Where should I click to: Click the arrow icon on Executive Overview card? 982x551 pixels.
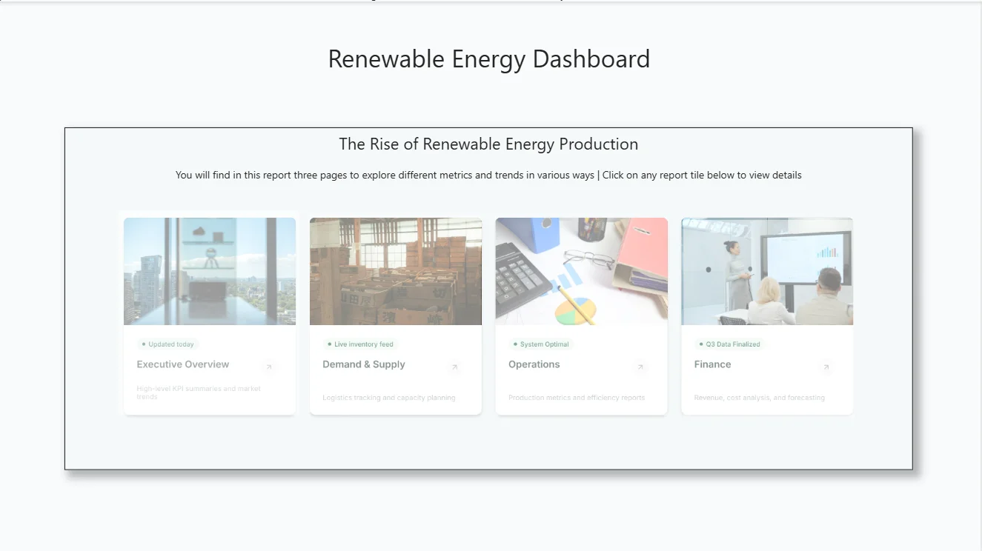click(269, 367)
